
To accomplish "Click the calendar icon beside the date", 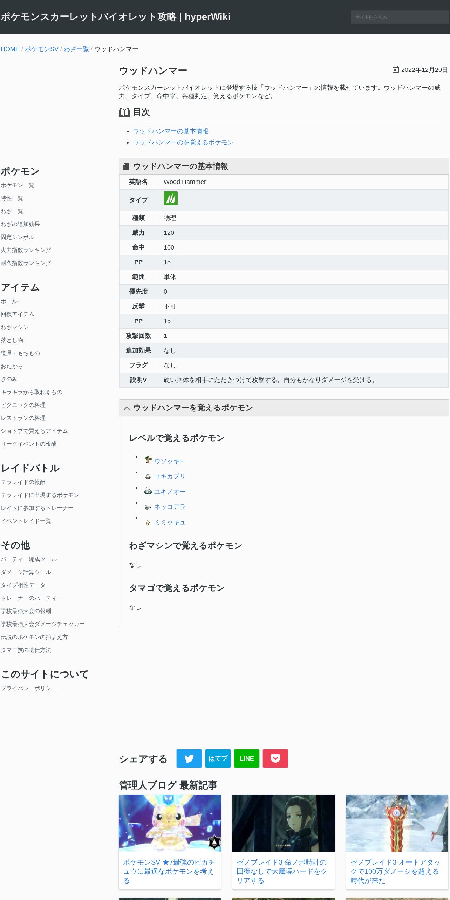I will (395, 69).
